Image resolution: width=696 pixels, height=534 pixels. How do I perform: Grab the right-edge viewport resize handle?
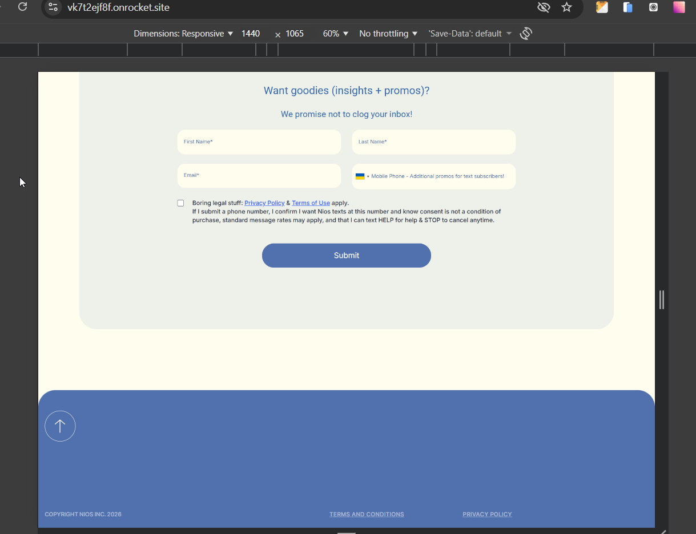662,300
